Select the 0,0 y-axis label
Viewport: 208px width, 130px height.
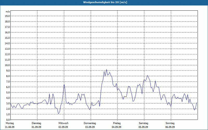[x=8, y=120]
